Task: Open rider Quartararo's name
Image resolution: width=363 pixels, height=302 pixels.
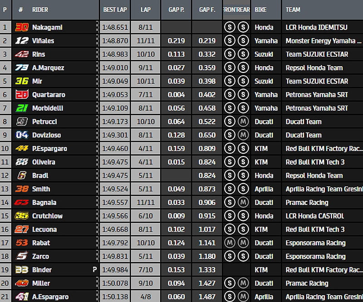Action: [x=49, y=95]
